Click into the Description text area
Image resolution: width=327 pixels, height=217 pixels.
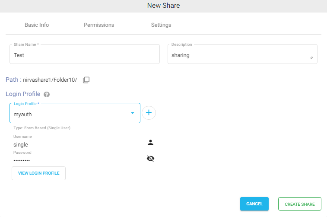[238, 55]
